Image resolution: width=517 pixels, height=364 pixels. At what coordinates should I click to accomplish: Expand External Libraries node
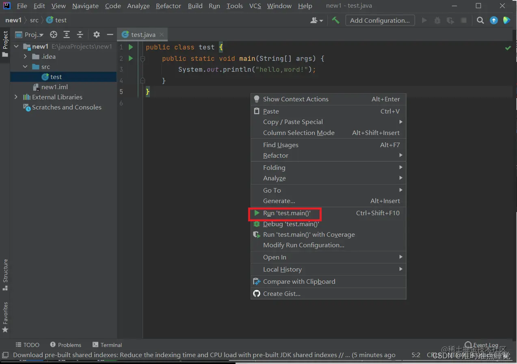pyautogui.click(x=16, y=97)
